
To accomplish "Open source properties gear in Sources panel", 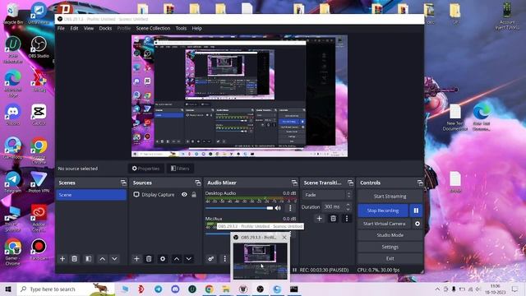I will tap(163, 259).
